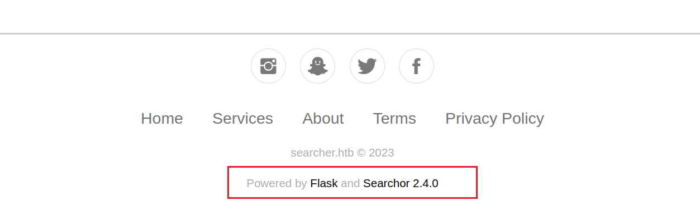The image size is (700, 210).
Task: Visit the Twitter bird icon
Action: (x=367, y=66)
